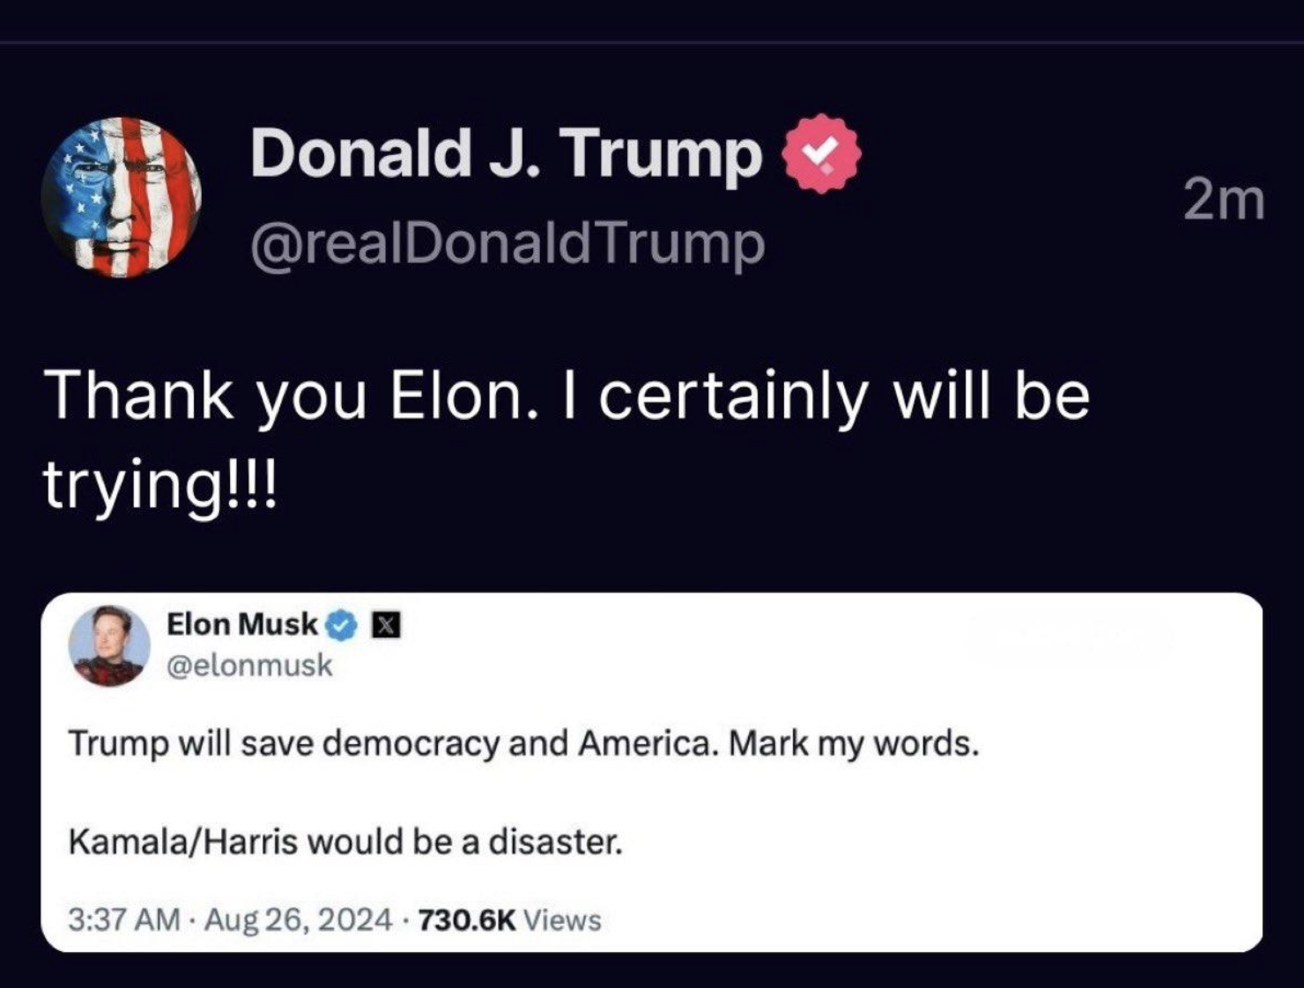
Task: Open Donald J. Trump's flag profile picture
Action: 122,197
